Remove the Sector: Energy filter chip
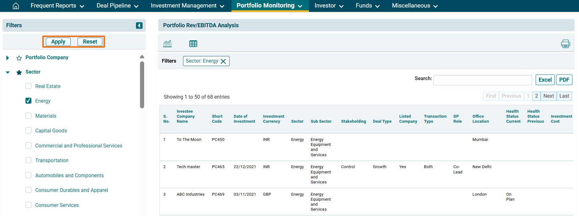The height and width of the screenshot is (216, 579). (x=223, y=61)
